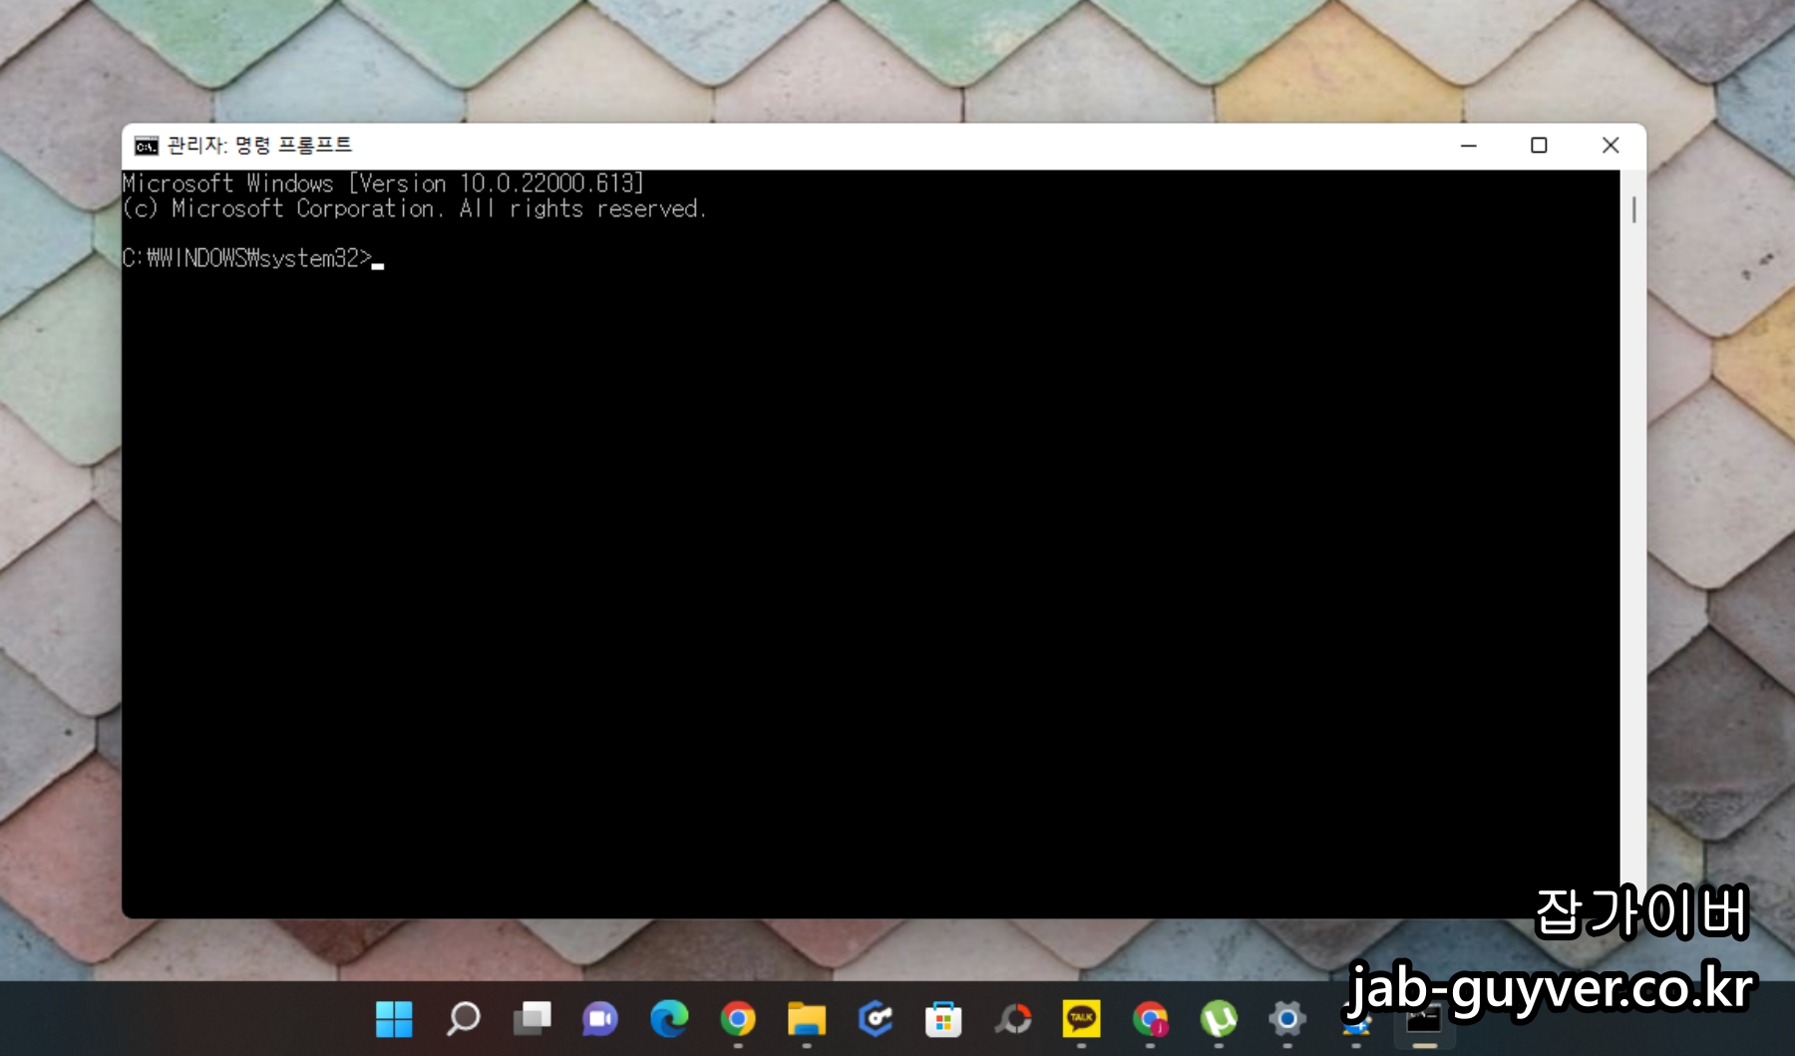Open Task View on the taskbar
The height and width of the screenshot is (1056, 1795).
pos(532,1019)
